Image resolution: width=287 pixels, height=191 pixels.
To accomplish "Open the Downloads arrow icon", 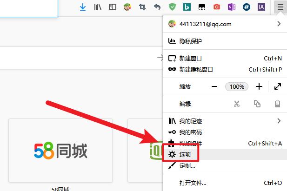I will click(x=83, y=7).
